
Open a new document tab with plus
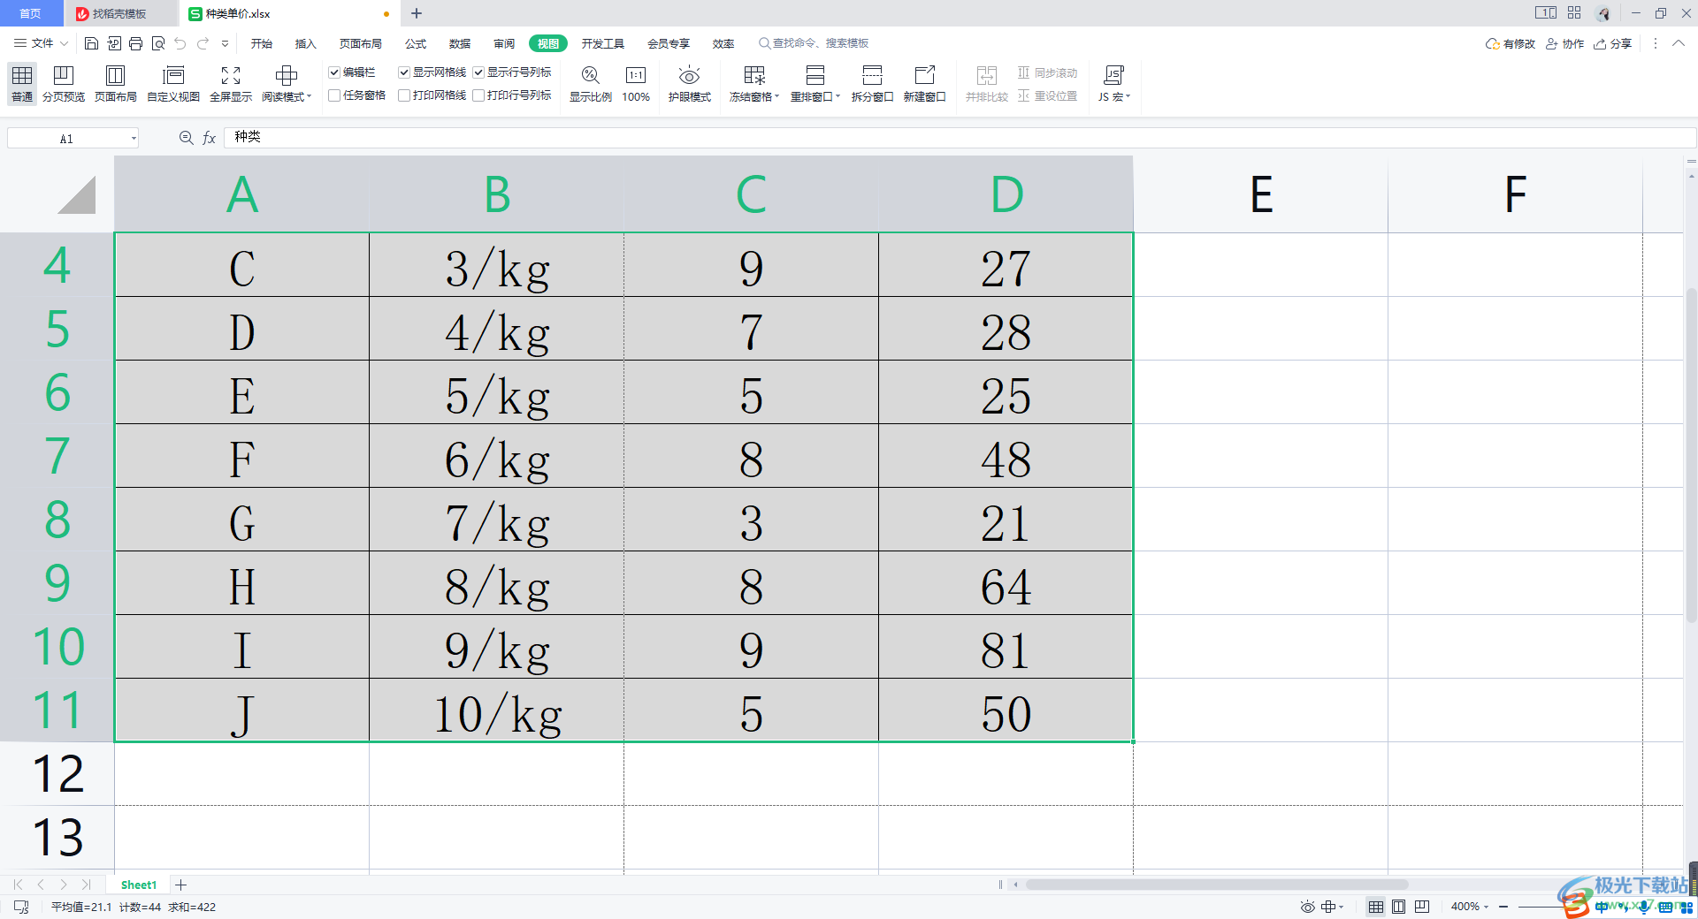coord(417,13)
